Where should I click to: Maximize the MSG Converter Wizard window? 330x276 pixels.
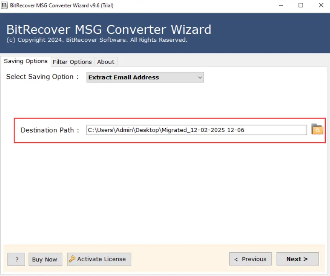(301, 5)
